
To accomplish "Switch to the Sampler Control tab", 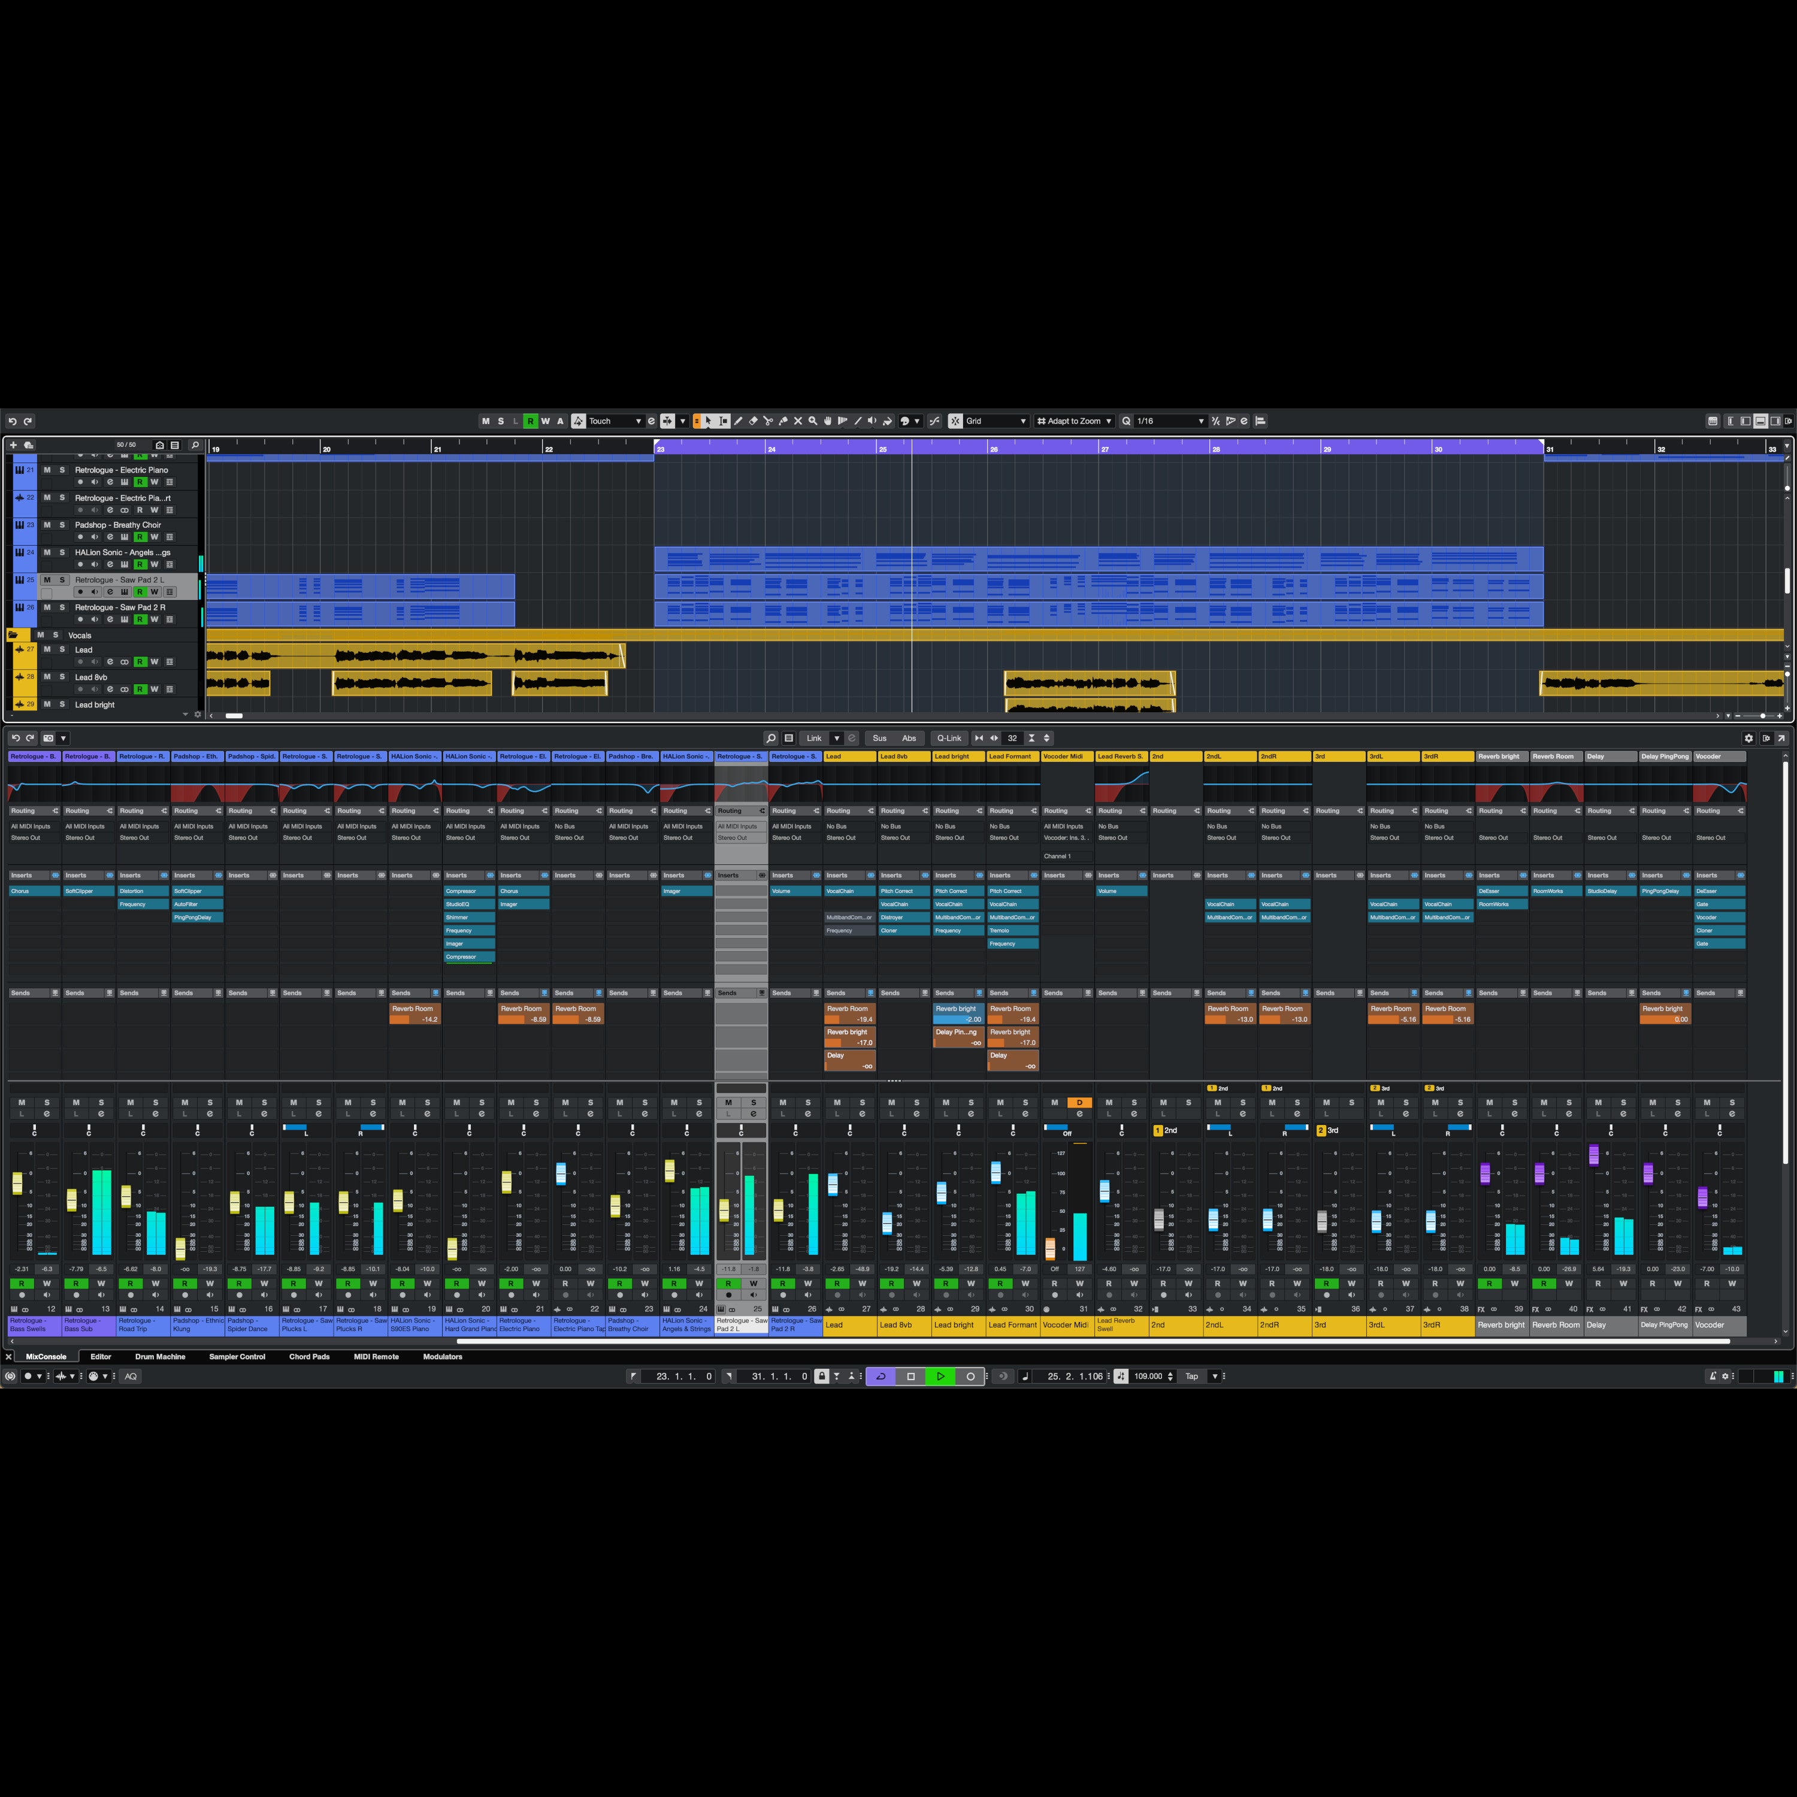I will [237, 1357].
